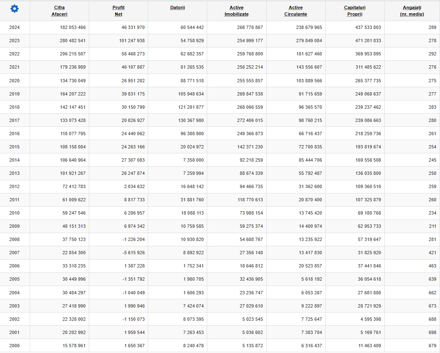Click the Profit Net column header
The height and width of the screenshot is (353, 440).
point(118,11)
